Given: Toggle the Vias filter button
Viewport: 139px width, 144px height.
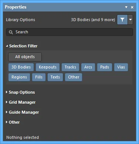Looking at the screenshot, I should [x=121, y=67].
